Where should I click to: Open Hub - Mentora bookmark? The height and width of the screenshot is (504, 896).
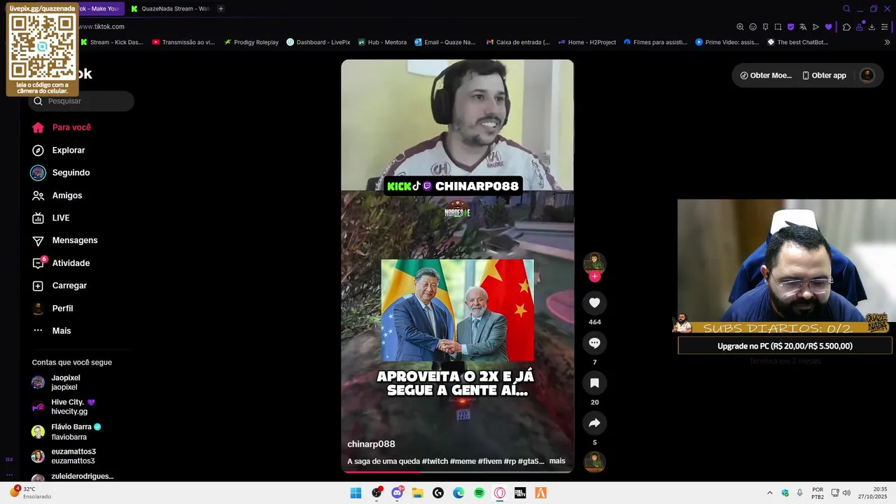click(x=382, y=42)
